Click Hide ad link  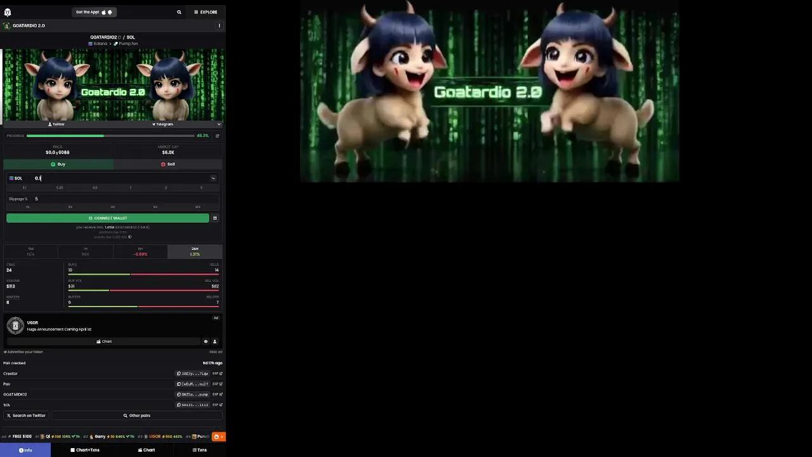[216, 352]
